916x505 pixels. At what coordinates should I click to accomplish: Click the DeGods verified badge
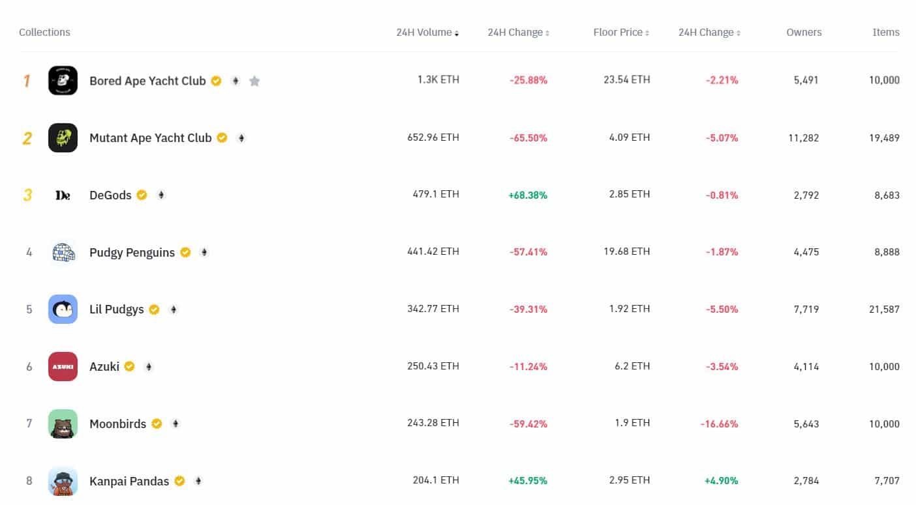[142, 195]
